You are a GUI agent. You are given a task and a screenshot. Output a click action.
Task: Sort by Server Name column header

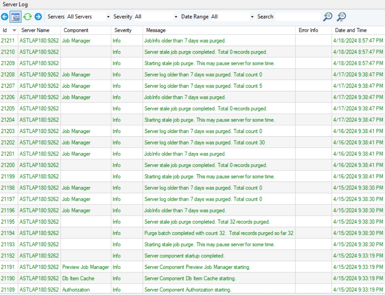click(x=35, y=30)
